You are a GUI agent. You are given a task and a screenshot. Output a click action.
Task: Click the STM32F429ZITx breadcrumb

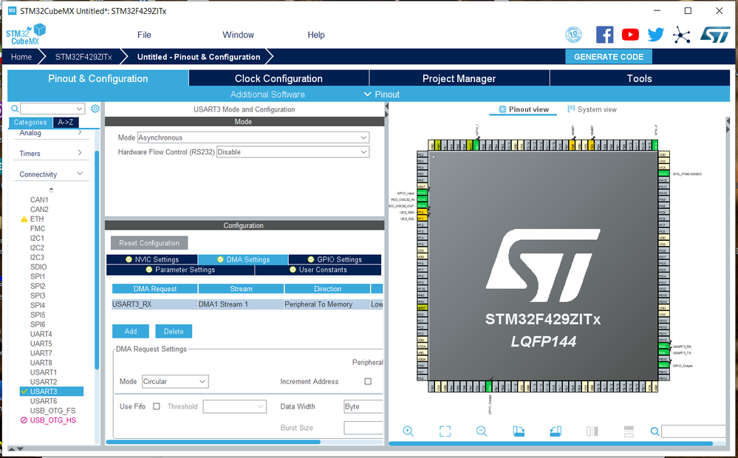click(x=83, y=57)
